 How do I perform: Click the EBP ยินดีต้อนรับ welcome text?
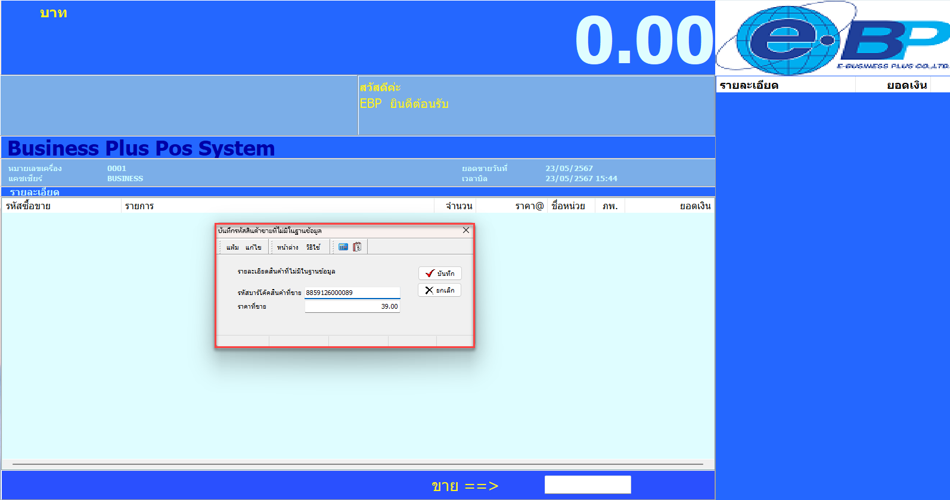tap(403, 104)
